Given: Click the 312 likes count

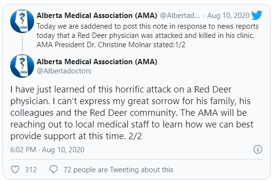Looking at the screenshot, I should (31, 170).
